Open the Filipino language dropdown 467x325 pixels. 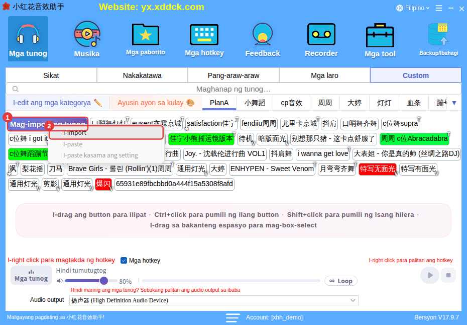click(x=413, y=8)
